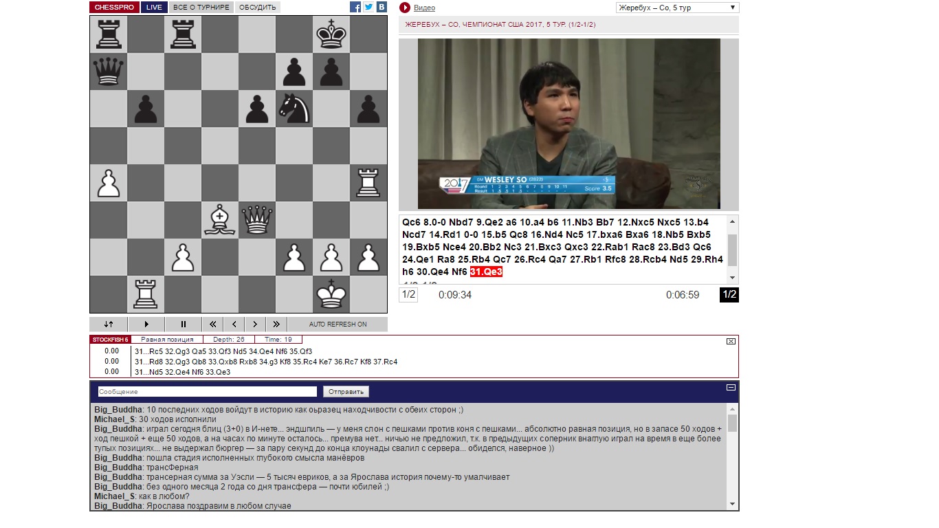Open the ВСЕ О ТУРНИРЕ tab

(x=201, y=8)
